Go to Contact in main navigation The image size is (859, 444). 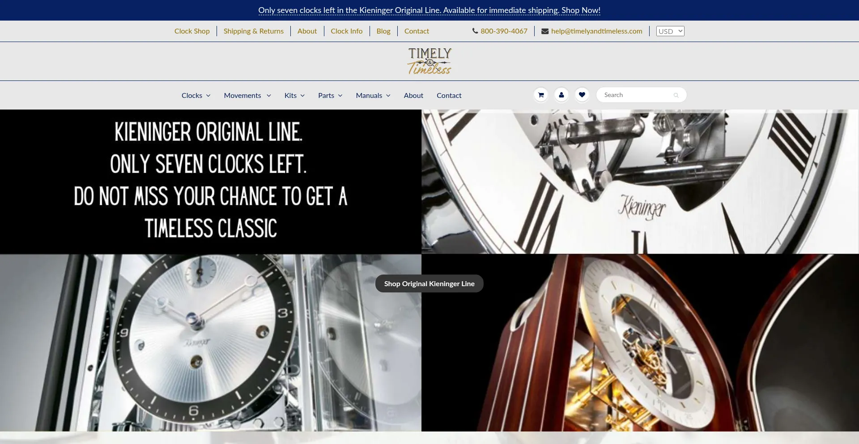(x=449, y=95)
